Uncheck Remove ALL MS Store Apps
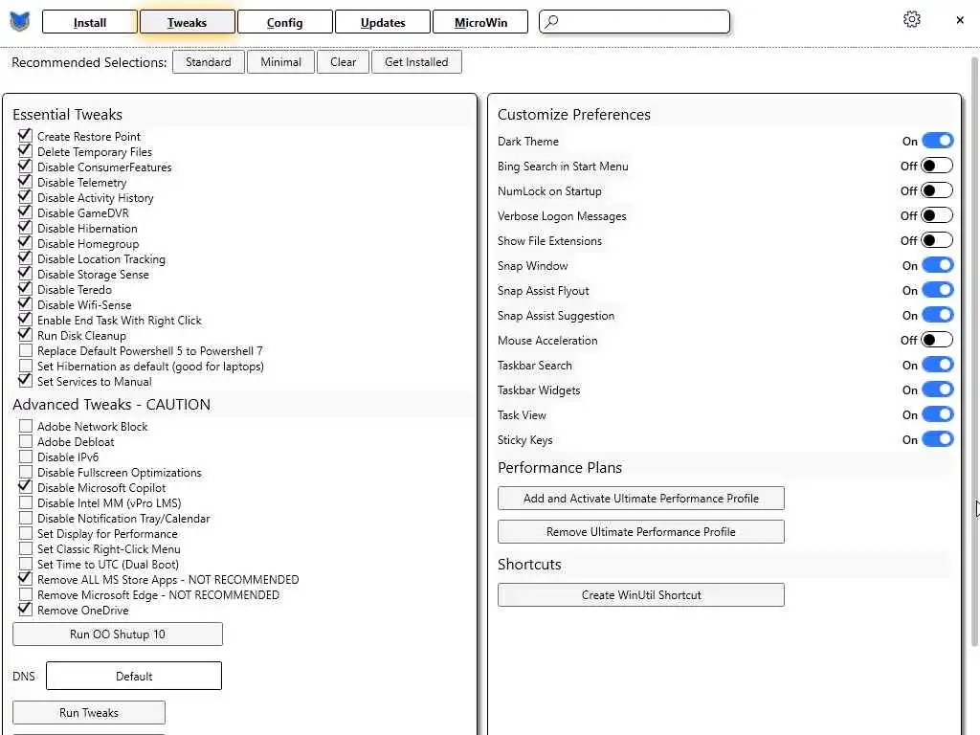Screen dimensions: 980x735 tap(25, 579)
